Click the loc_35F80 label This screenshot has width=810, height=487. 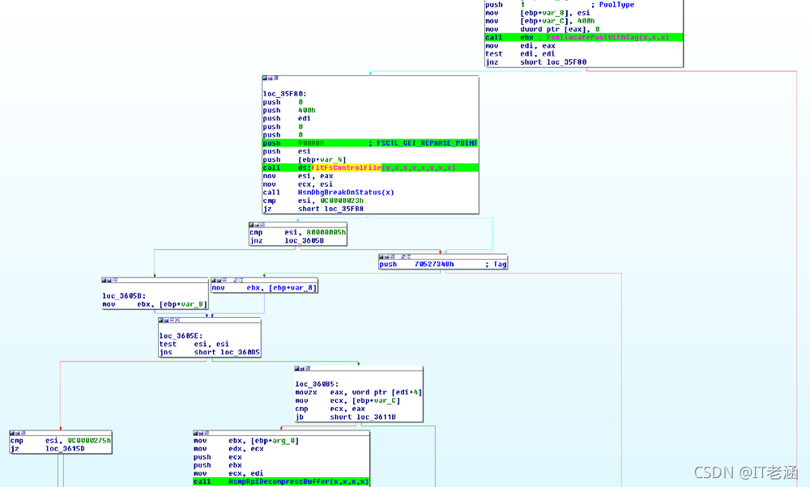284,94
